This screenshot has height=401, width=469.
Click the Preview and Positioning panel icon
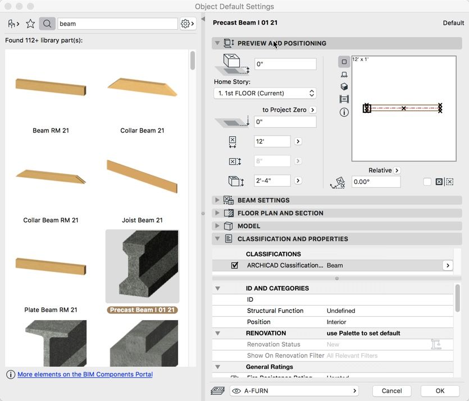point(229,43)
